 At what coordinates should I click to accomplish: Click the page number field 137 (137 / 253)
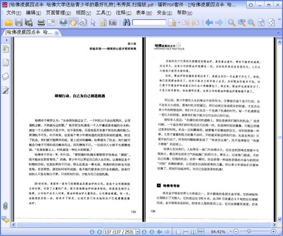point(119,232)
